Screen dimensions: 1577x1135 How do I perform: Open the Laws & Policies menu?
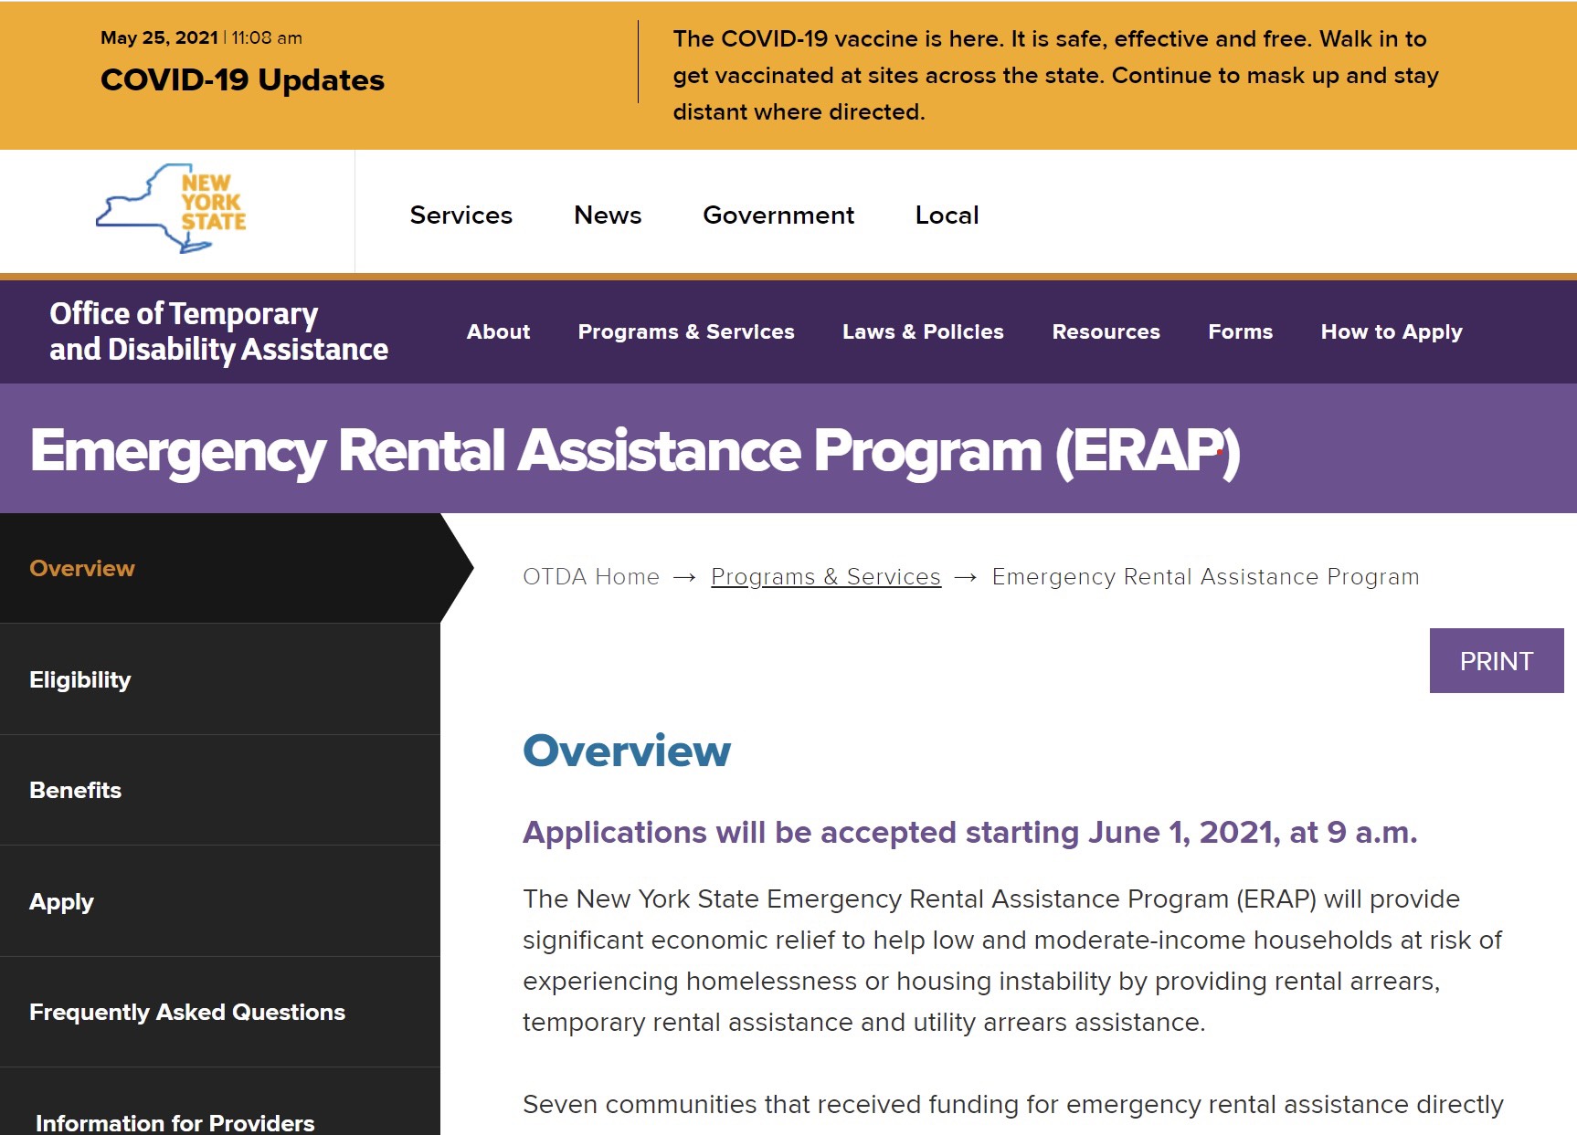coord(923,331)
